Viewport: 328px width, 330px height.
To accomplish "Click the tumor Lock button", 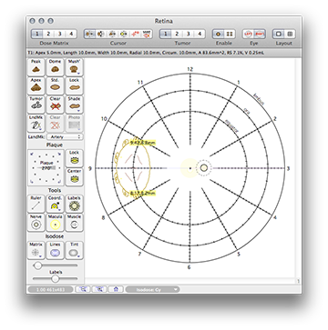I will (x=74, y=85).
